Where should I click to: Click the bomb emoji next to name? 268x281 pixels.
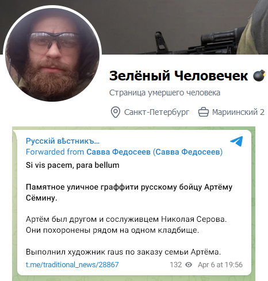click(259, 76)
